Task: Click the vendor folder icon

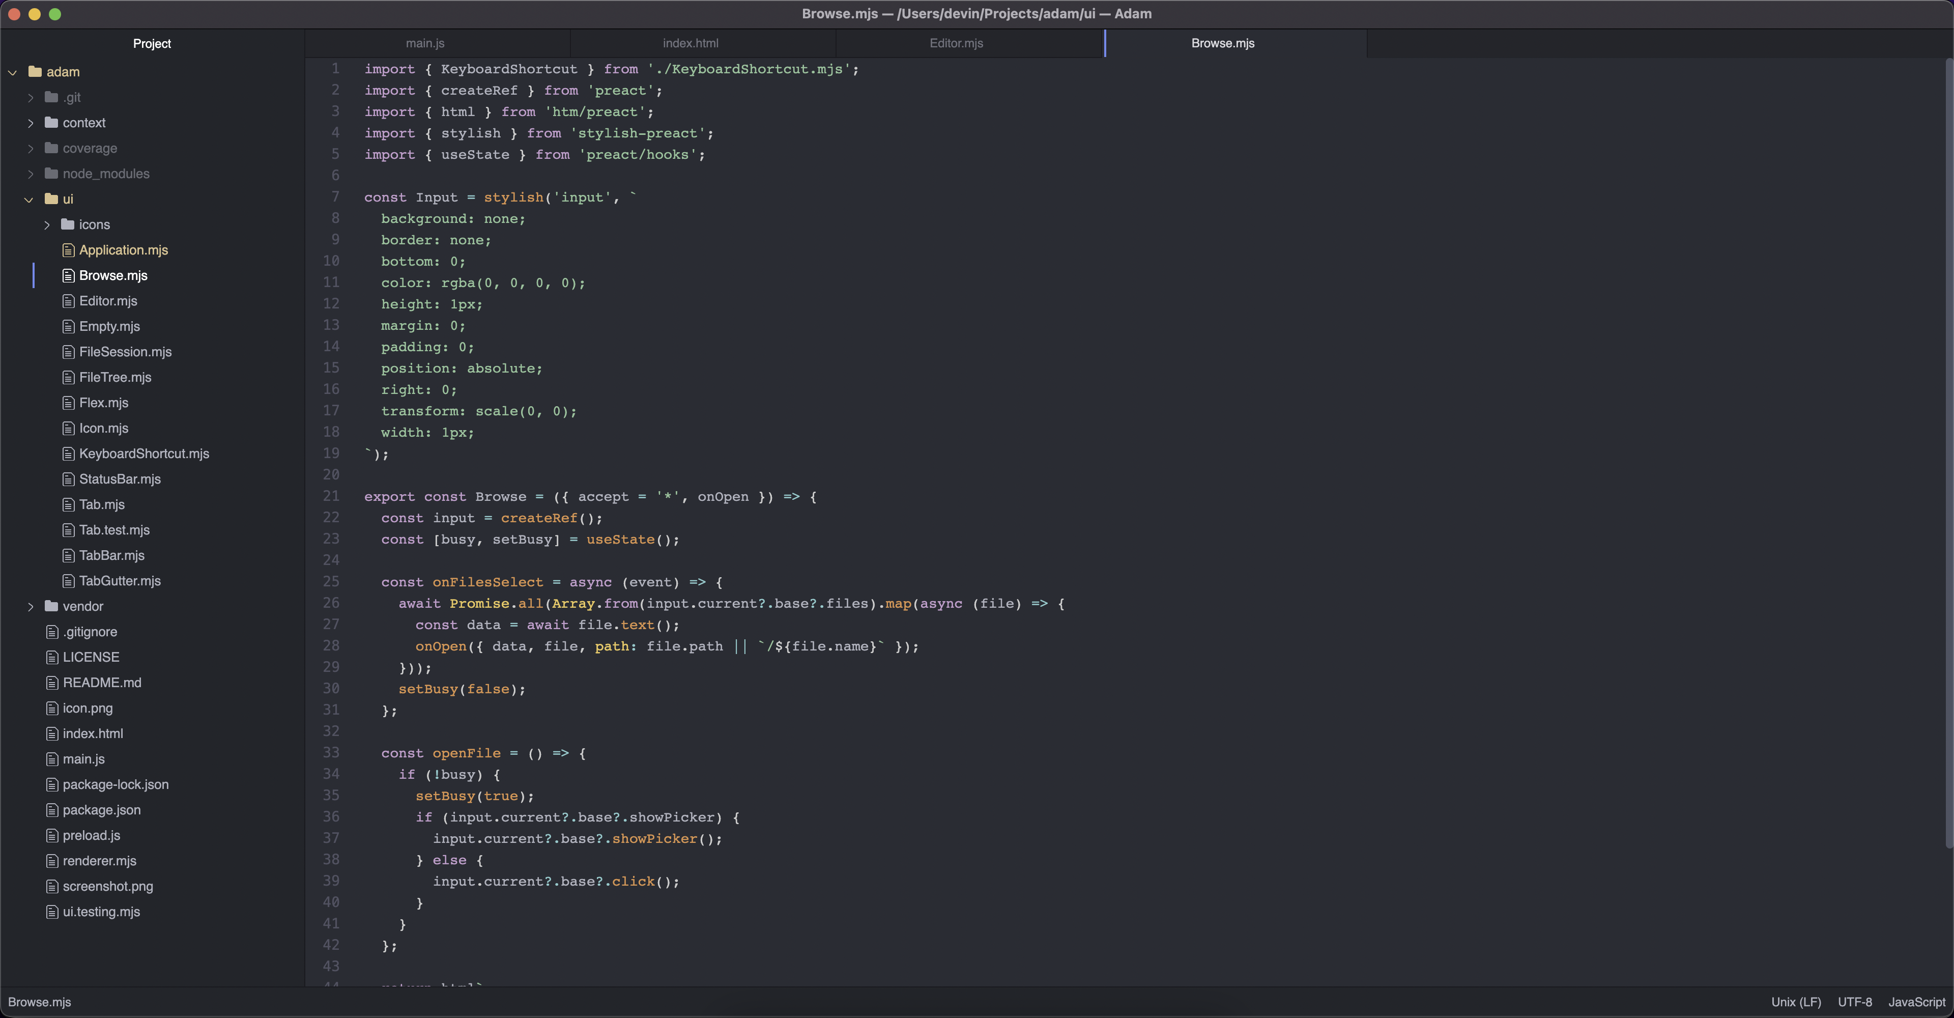Action: [x=51, y=606]
